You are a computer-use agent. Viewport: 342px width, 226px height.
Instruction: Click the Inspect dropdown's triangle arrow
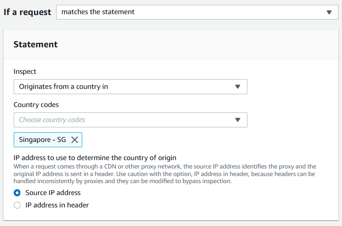[x=238, y=87]
